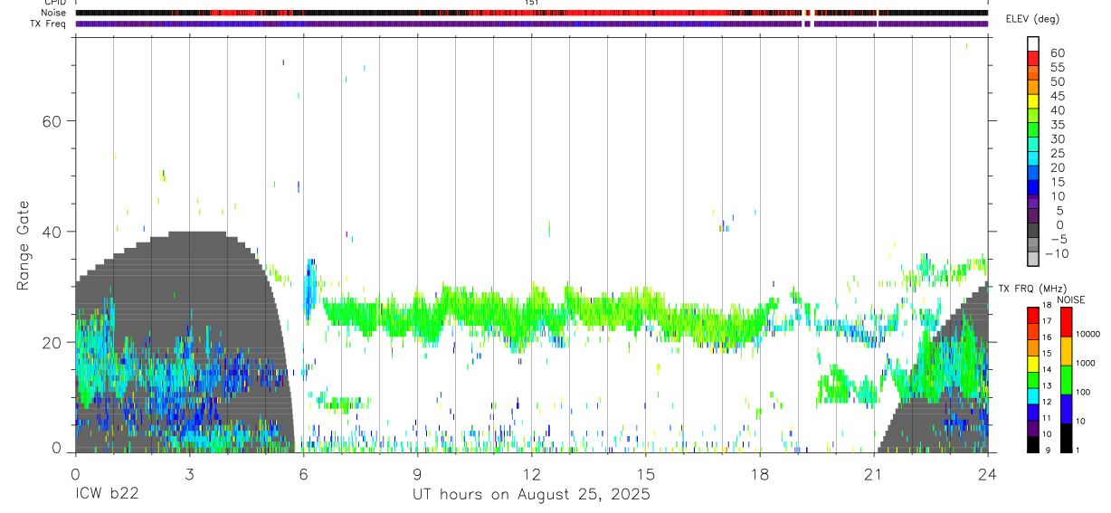Click the x-axis tick label '9'
Image resolution: width=1111 pixels, height=513 pixels.
point(417,473)
